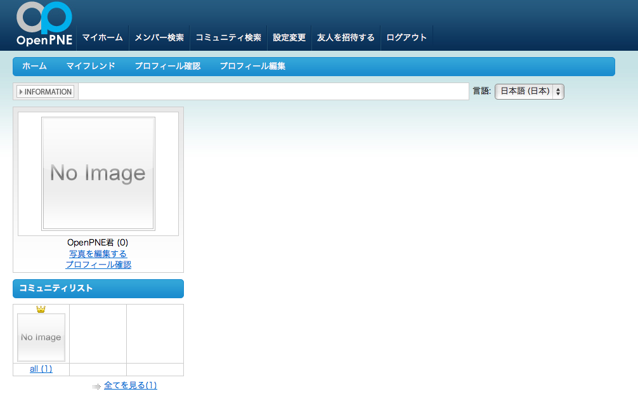Click the dotted icon beside 全てを見る
Screen dimensions: 638x401
[96, 386]
